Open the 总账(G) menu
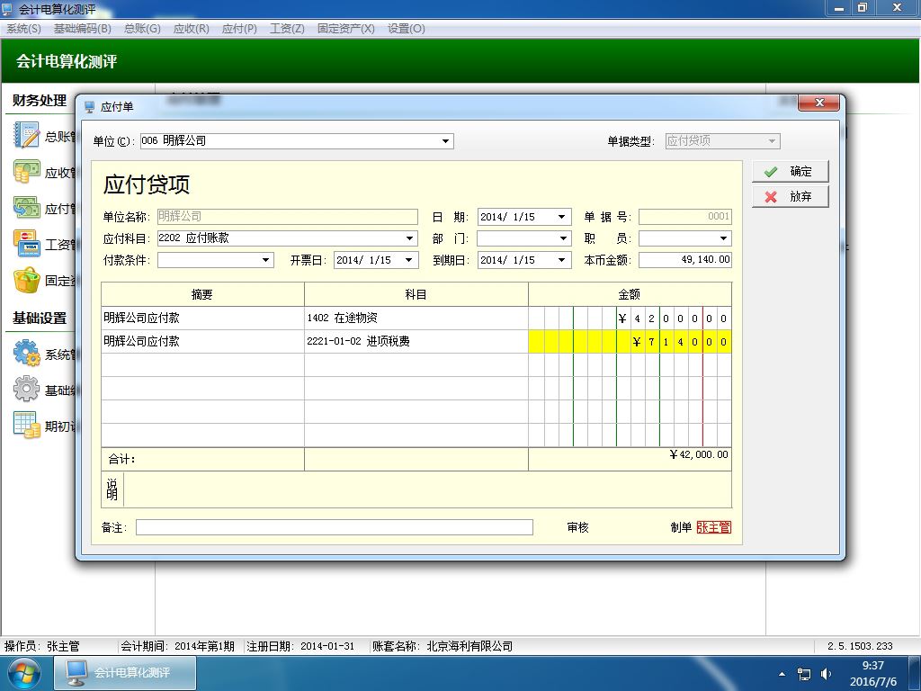Image resolution: width=921 pixels, height=691 pixels. point(142,29)
